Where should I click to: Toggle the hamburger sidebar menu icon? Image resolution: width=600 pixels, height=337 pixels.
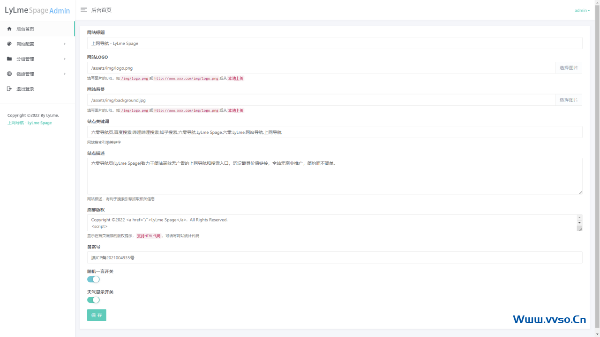click(x=83, y=10)
